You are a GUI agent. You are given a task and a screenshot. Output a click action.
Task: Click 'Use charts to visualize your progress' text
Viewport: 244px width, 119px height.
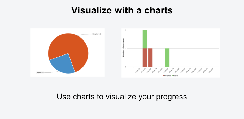[x=122, y=97]
